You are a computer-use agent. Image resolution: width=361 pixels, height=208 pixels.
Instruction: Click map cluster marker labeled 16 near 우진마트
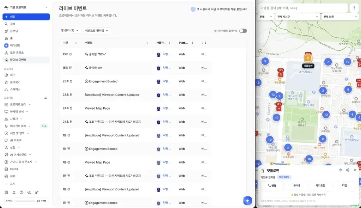pos(309,159)
